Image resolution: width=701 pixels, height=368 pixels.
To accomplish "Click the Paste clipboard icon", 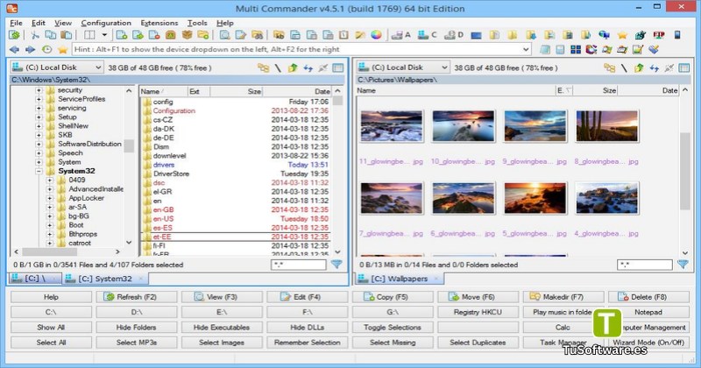I will point(67,35).
